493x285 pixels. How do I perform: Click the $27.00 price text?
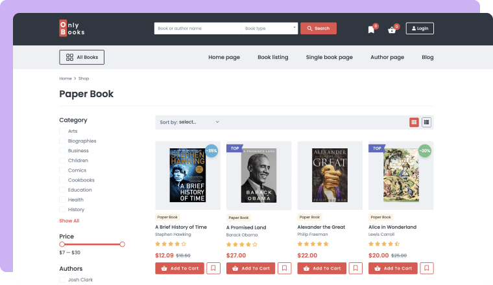(x=236, y=255)
